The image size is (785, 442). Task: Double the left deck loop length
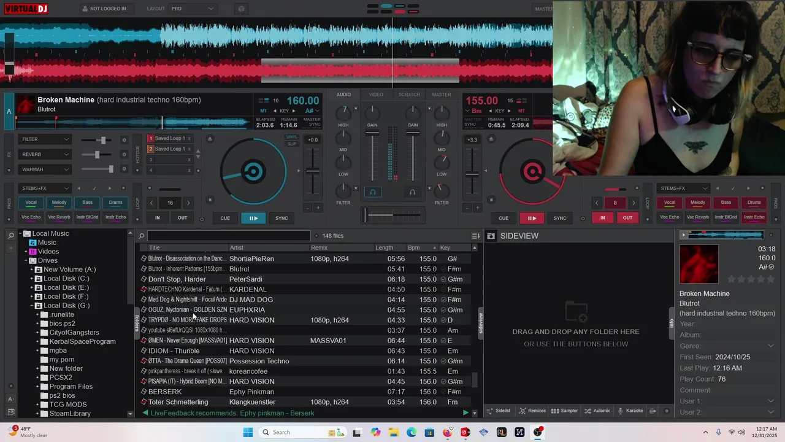click(188, 203)
